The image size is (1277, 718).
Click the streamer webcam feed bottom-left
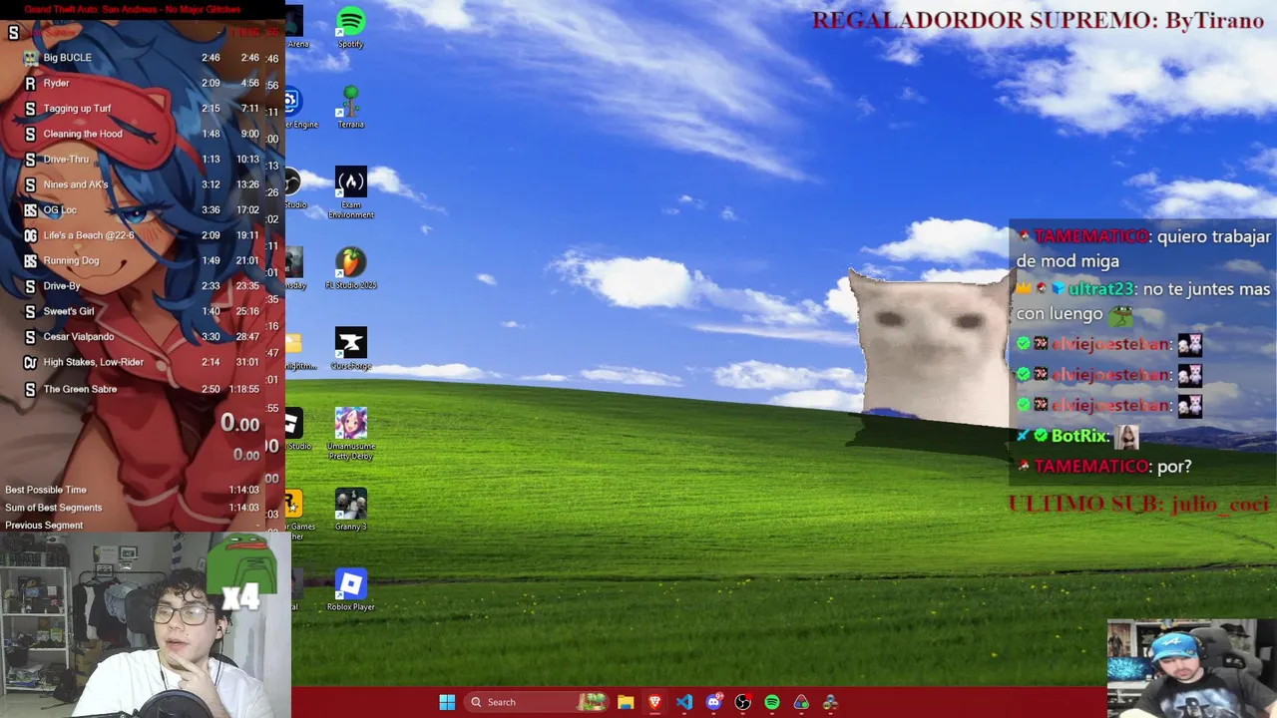pos(145,625)
